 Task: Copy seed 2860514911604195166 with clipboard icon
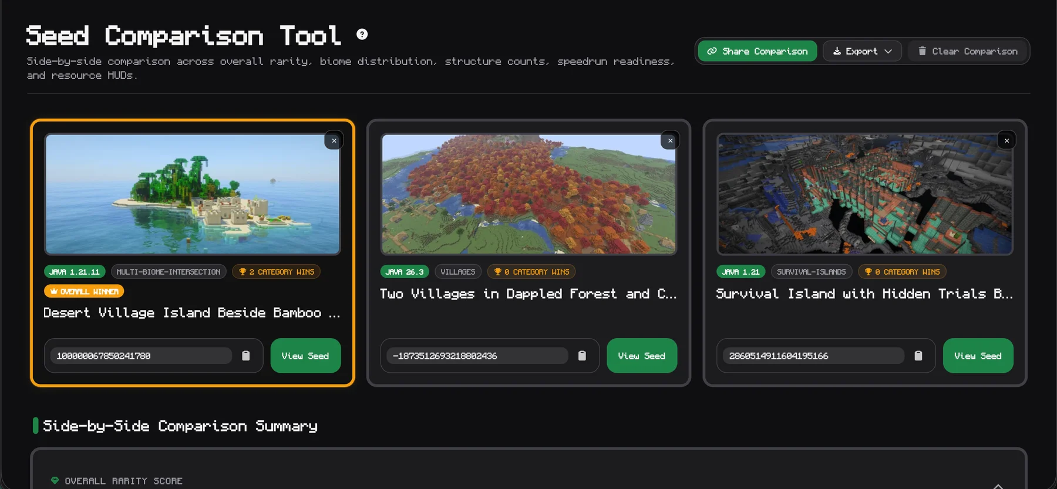pos(918,356)
